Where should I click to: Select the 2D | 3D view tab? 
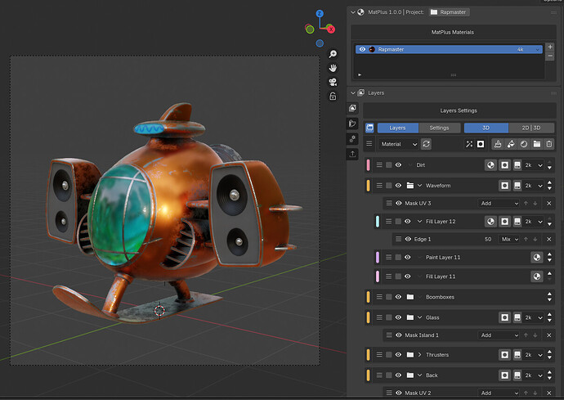pyautogui.click(x=531, y=128)
